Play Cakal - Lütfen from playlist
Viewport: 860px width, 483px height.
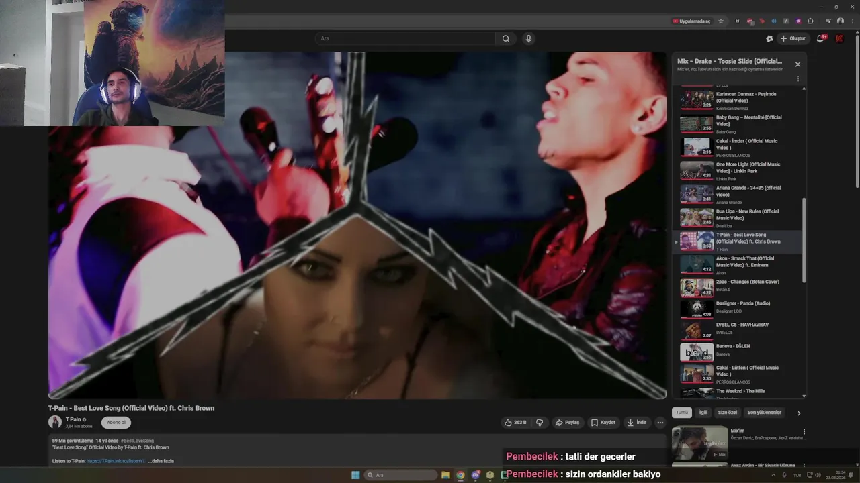tap(737, 374)
